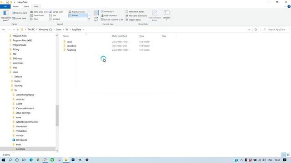
Task: Select the LocalLow folder
Action: (71, 46)
